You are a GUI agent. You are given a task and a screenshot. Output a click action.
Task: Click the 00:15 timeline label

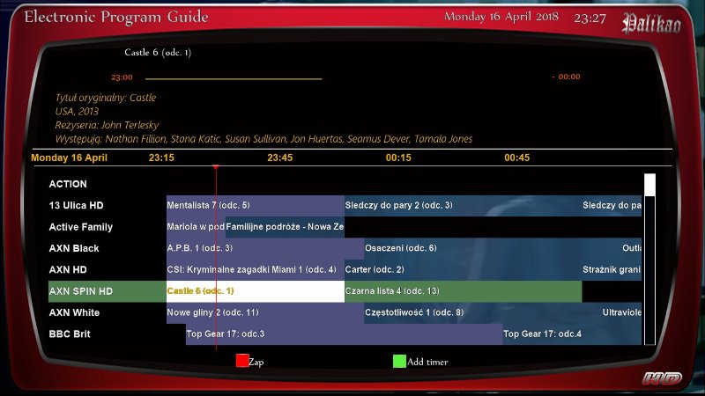pyautogui.click(x=398, y=158)
